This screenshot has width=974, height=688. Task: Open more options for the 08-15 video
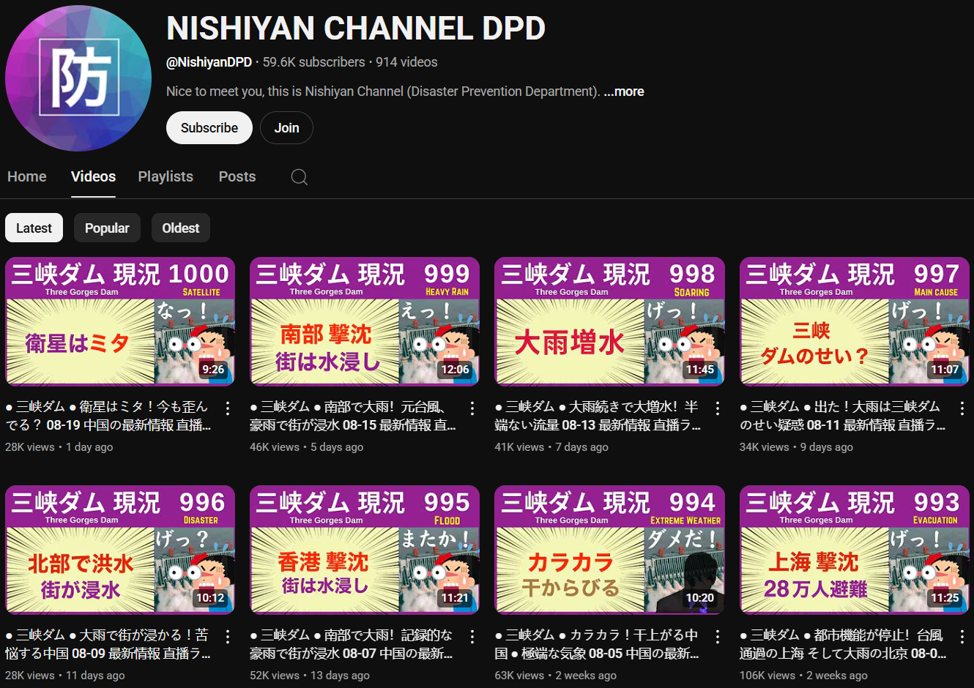coord(472,408)
